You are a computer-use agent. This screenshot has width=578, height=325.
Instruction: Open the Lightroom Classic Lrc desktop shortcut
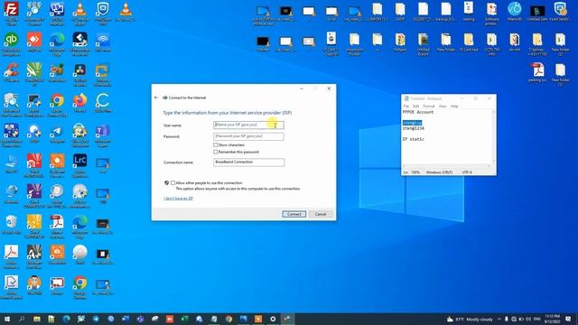[80, 165]
